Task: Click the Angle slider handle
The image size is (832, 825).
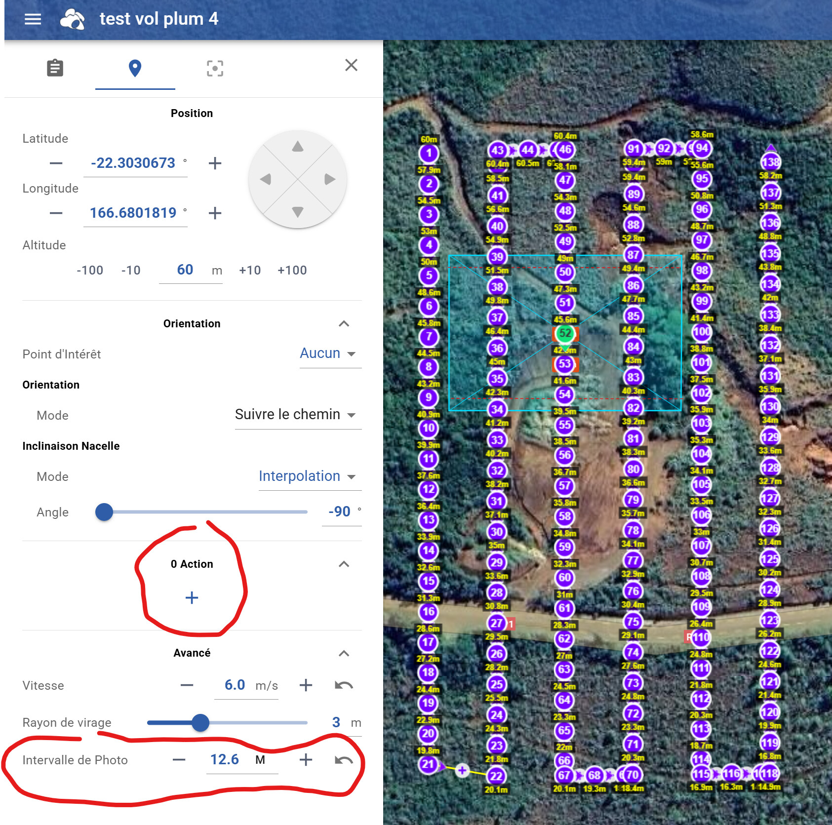Action: pyautogui.click(x=104, y=512)
